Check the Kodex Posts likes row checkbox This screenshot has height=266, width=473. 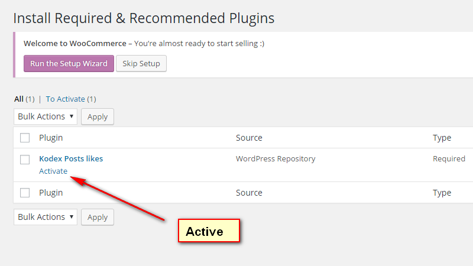[x=25, y=159]
